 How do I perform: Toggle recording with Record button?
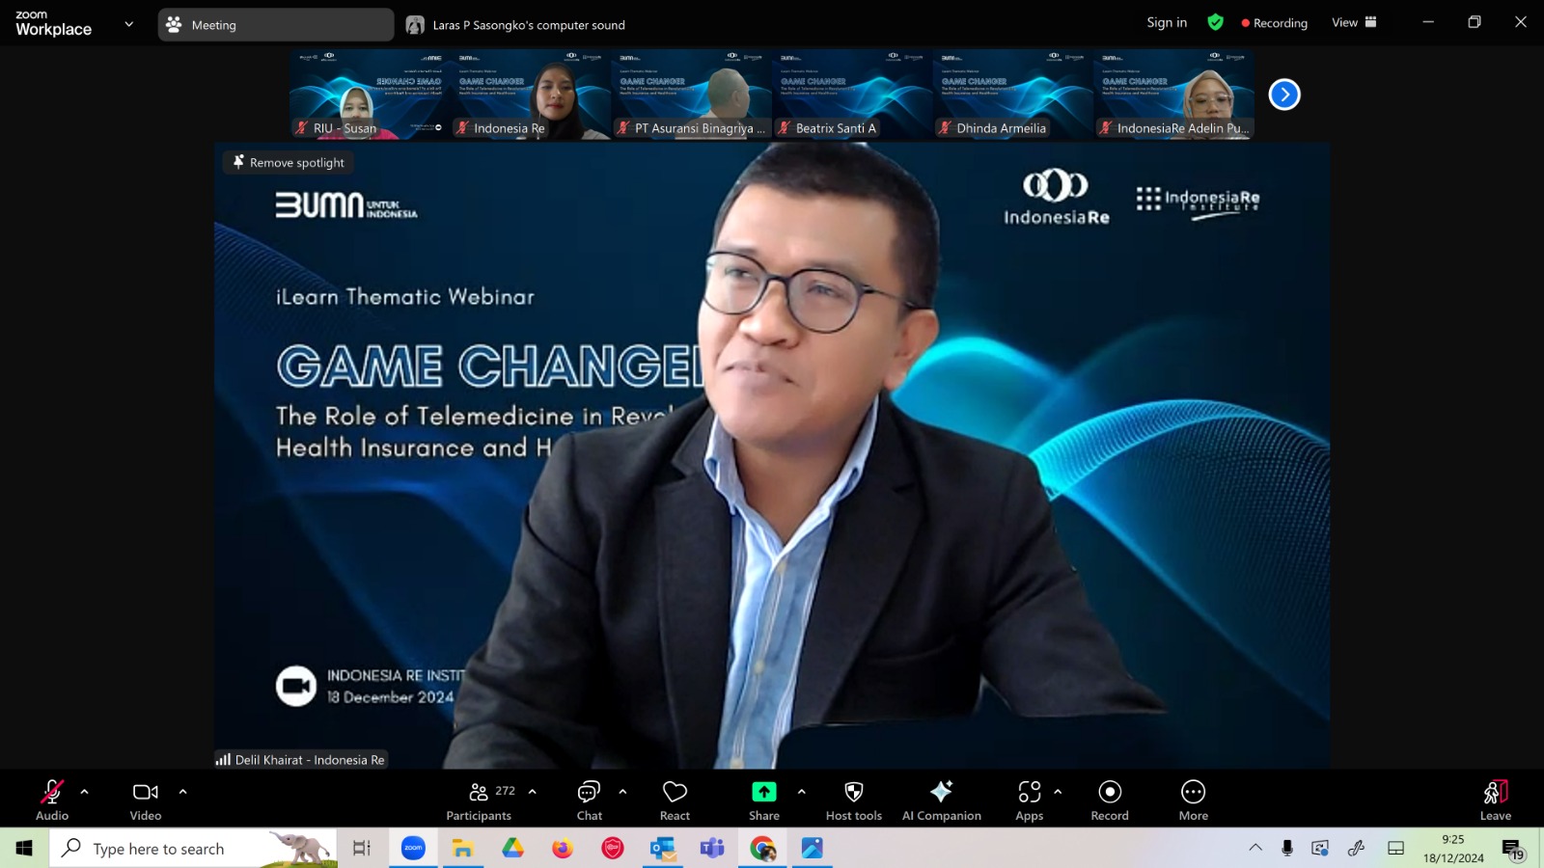[x=1110, y=800]
